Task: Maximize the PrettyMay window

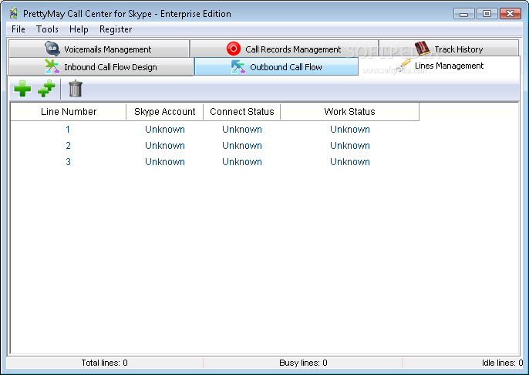Action: point(487,14)
